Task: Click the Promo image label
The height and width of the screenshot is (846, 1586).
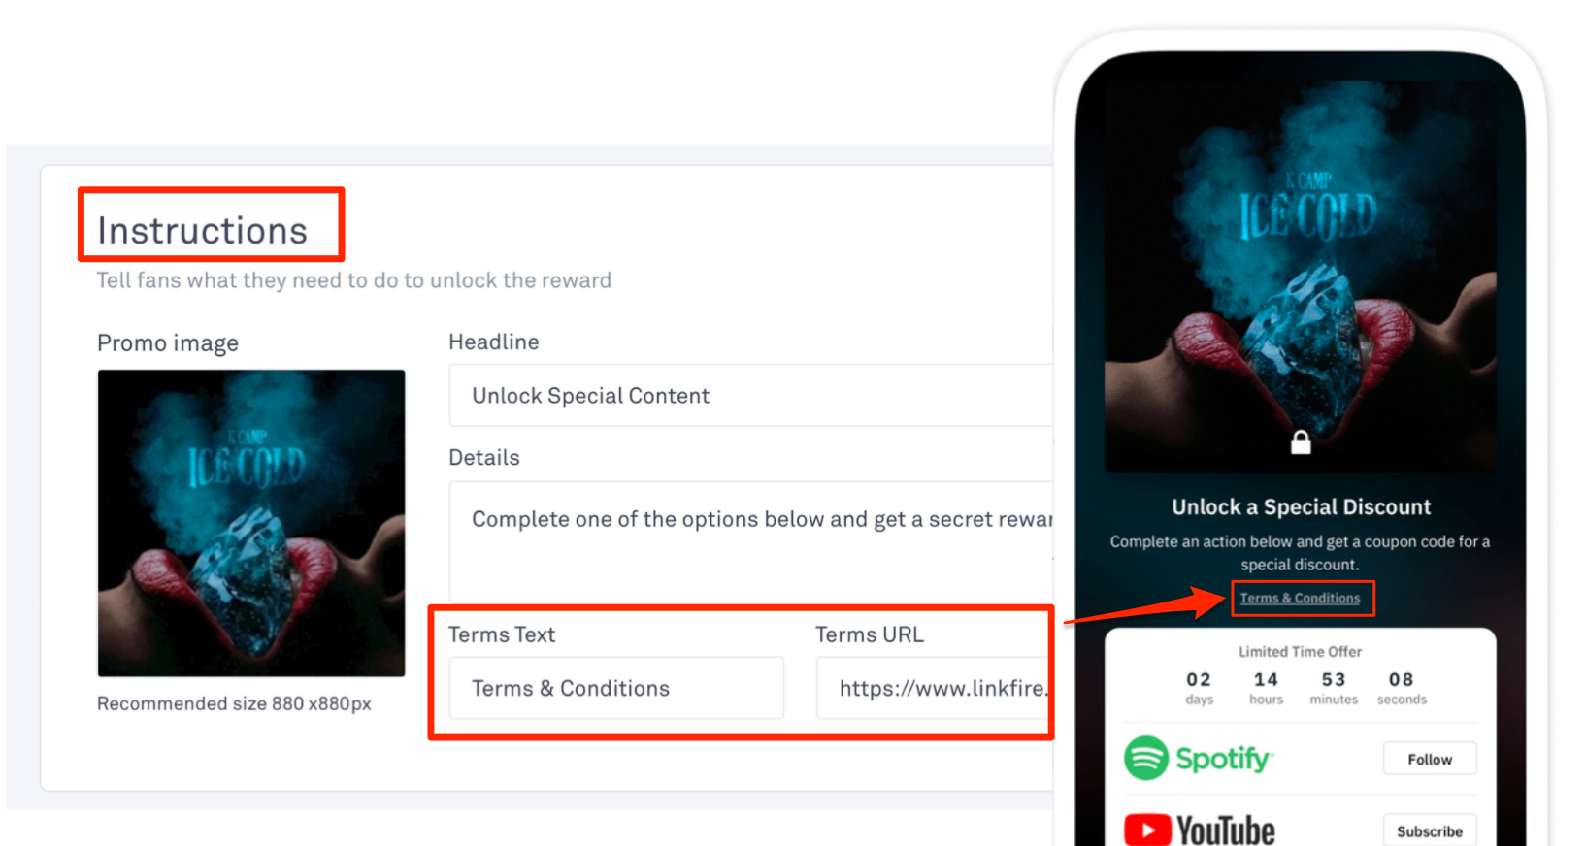Action: click(167, 342)
